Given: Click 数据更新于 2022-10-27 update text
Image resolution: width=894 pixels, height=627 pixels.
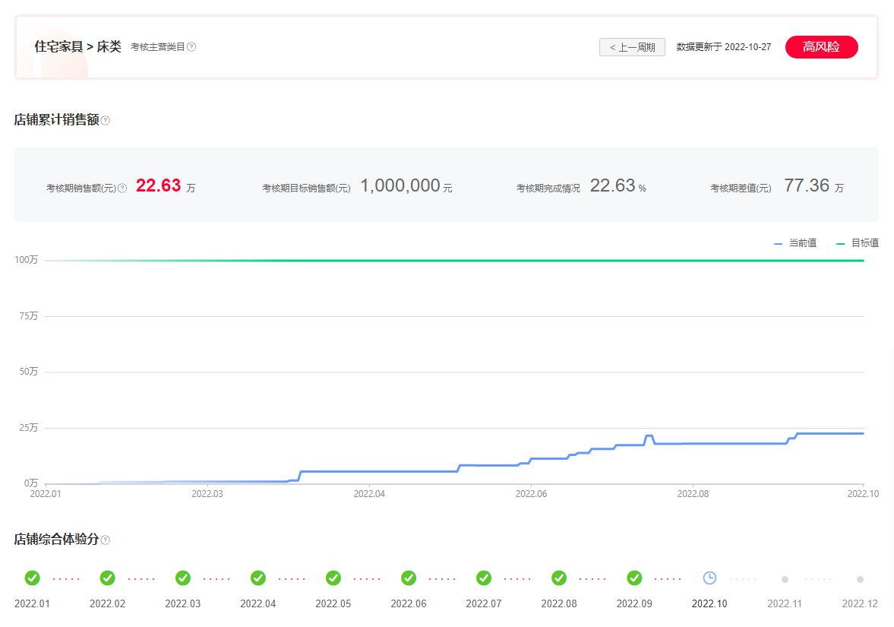Looking at the screenshot, I should click(x=724, y=47).
